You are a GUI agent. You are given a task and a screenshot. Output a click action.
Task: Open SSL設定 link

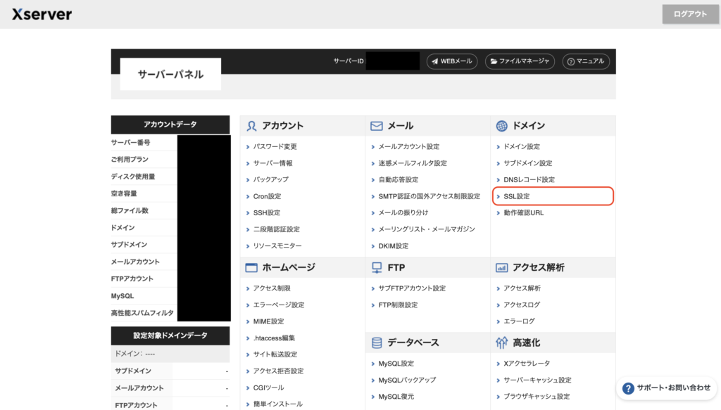(x=516, y=196)
